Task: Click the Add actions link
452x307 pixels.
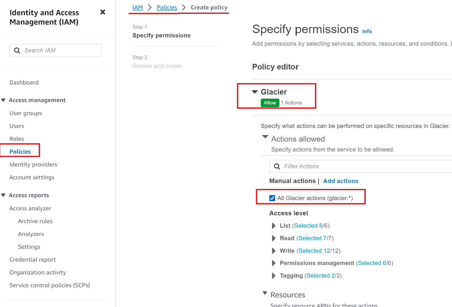Action: click(341, 181)
